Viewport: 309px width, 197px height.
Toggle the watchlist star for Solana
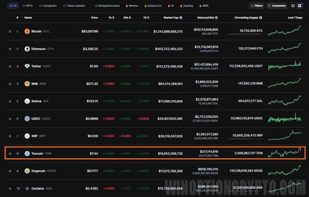click(10, 101)
